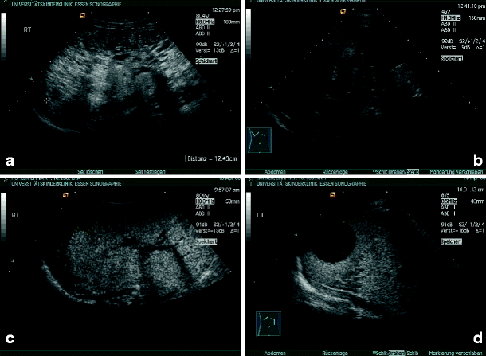Click the highlighted H4.0MHz frequency in panel b
This screenshot has height=356, width=486.
click(x=451, y=18)
